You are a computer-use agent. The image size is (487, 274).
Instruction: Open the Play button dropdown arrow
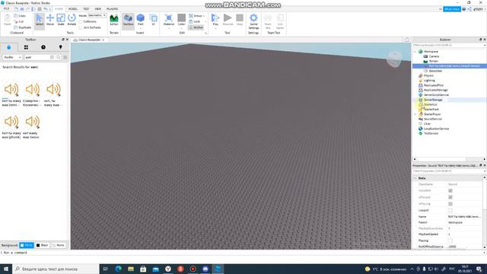point(215,29)
